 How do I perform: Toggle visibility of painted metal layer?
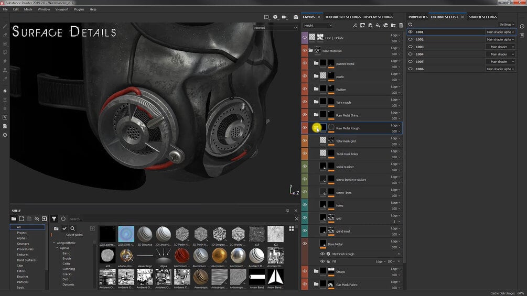pos(305,63)
